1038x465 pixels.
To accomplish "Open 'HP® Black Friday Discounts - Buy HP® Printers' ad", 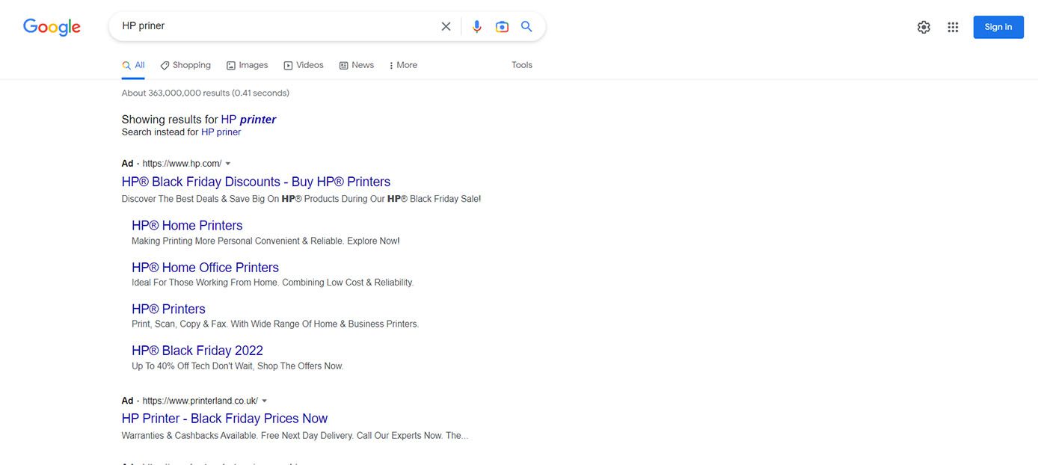I will pyautogui.click(x=256, y=182).
